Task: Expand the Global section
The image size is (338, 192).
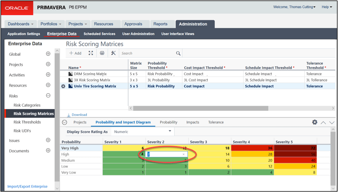Action: pos(48,54)
